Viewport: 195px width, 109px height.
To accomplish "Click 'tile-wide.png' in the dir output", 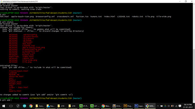I will (x=164, y=17).
